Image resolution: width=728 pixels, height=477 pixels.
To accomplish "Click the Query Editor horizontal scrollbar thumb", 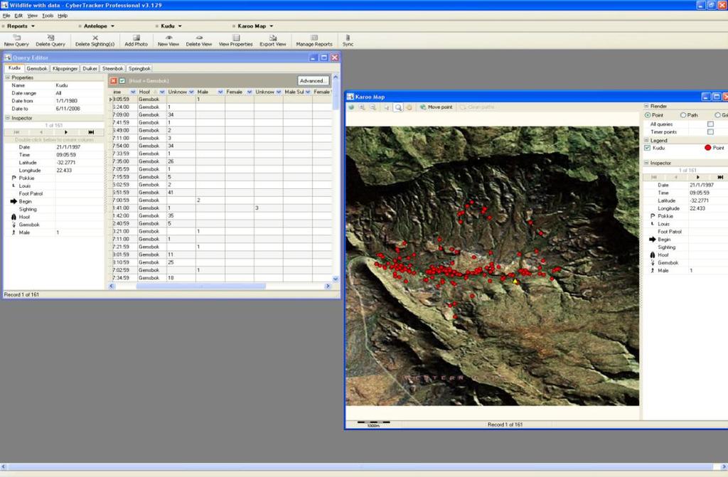I will pyautogui.click(x=200, y=286).
